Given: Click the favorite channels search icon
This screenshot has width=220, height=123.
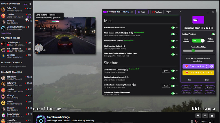Looking at the screenshot, I should click(x=25, y=4).
